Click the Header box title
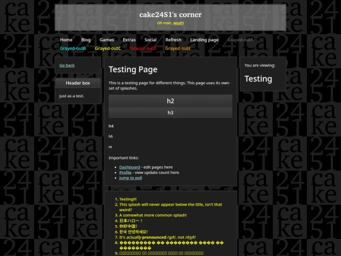 click(78, 83)
